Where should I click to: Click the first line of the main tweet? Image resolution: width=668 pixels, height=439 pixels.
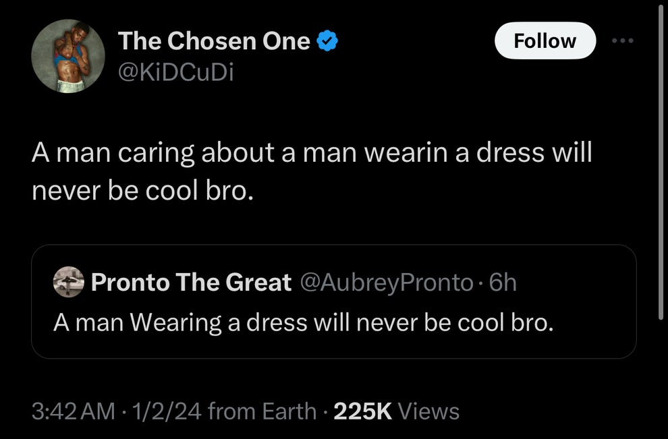(x=312, y=152)
